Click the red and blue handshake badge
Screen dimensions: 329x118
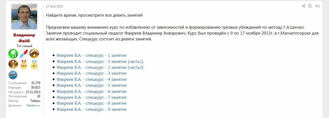tap(24, 54)
